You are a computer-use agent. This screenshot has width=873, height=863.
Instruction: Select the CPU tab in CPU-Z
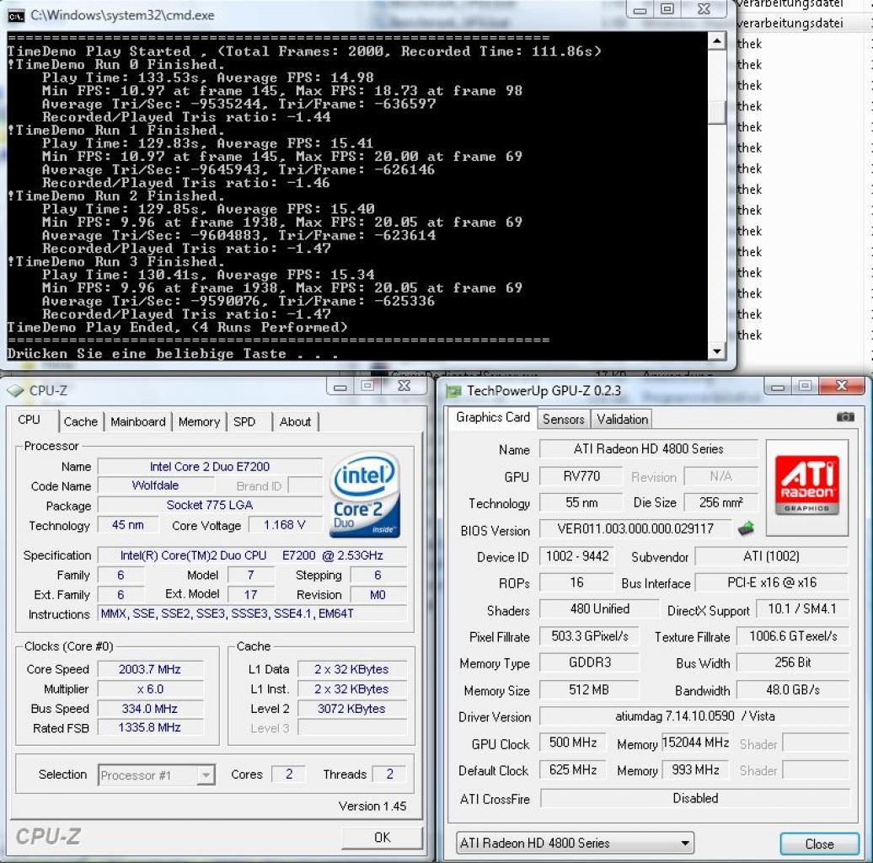pyautogui.click(x=31, y=420)
